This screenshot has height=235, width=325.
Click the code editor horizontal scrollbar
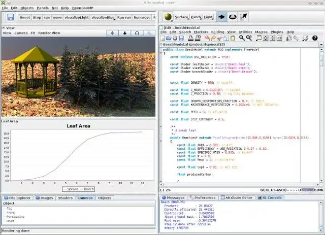tap(240, 184)
